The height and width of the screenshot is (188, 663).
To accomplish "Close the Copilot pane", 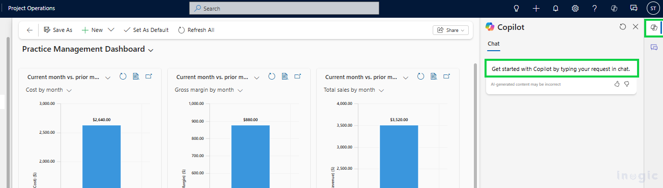I will [x=636, y=27].
